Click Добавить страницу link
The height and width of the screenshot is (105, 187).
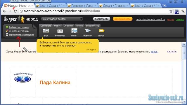[x=19, y=27]
